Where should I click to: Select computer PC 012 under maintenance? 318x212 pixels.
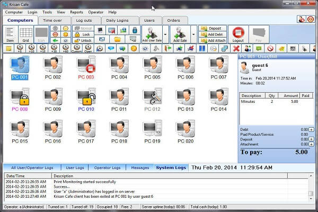[x=152, y=100]
